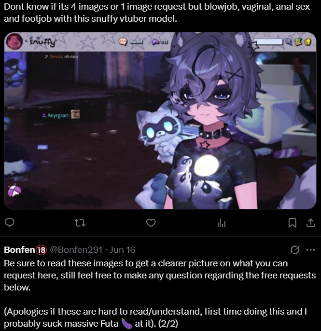Click the round avatar in the snuffy overlay
This screenshot has width=321, height=331.
pyautogui.click(x=14, y=41)
